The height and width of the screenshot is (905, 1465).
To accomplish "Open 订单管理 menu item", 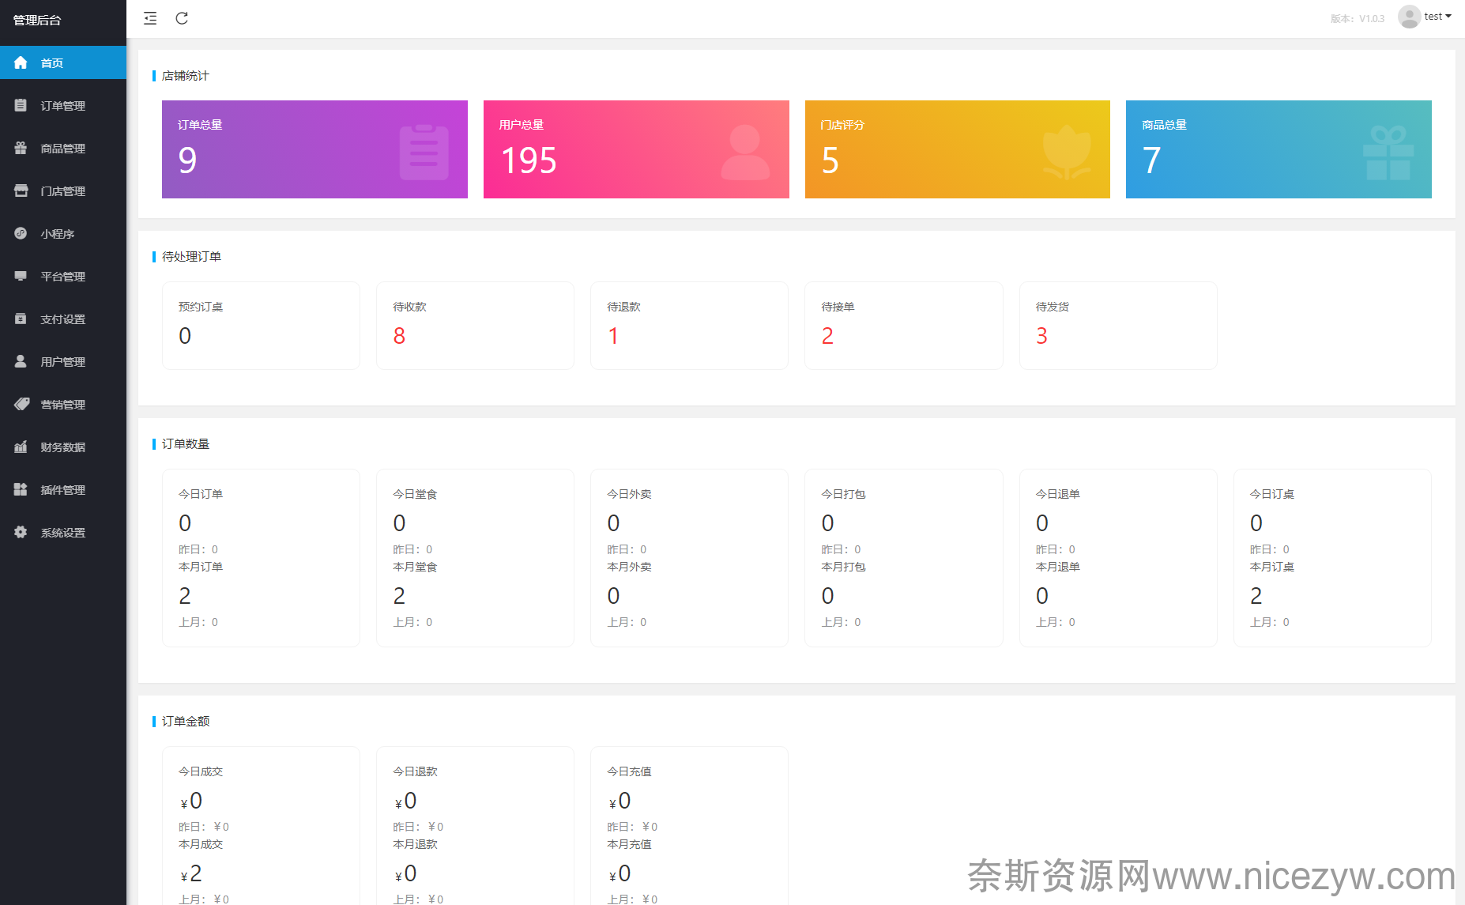I will tap(63, 105).
